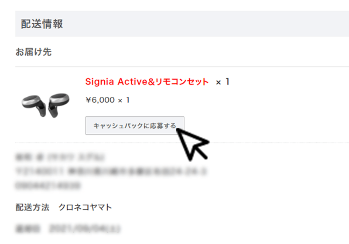The width and height of the screenshot is (349, 244).
Task: Select the ¥6,000 × 1 price text
Action: point(107,100)
